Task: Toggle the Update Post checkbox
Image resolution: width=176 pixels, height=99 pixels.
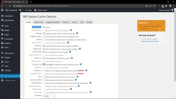Action: click(44, 49)
